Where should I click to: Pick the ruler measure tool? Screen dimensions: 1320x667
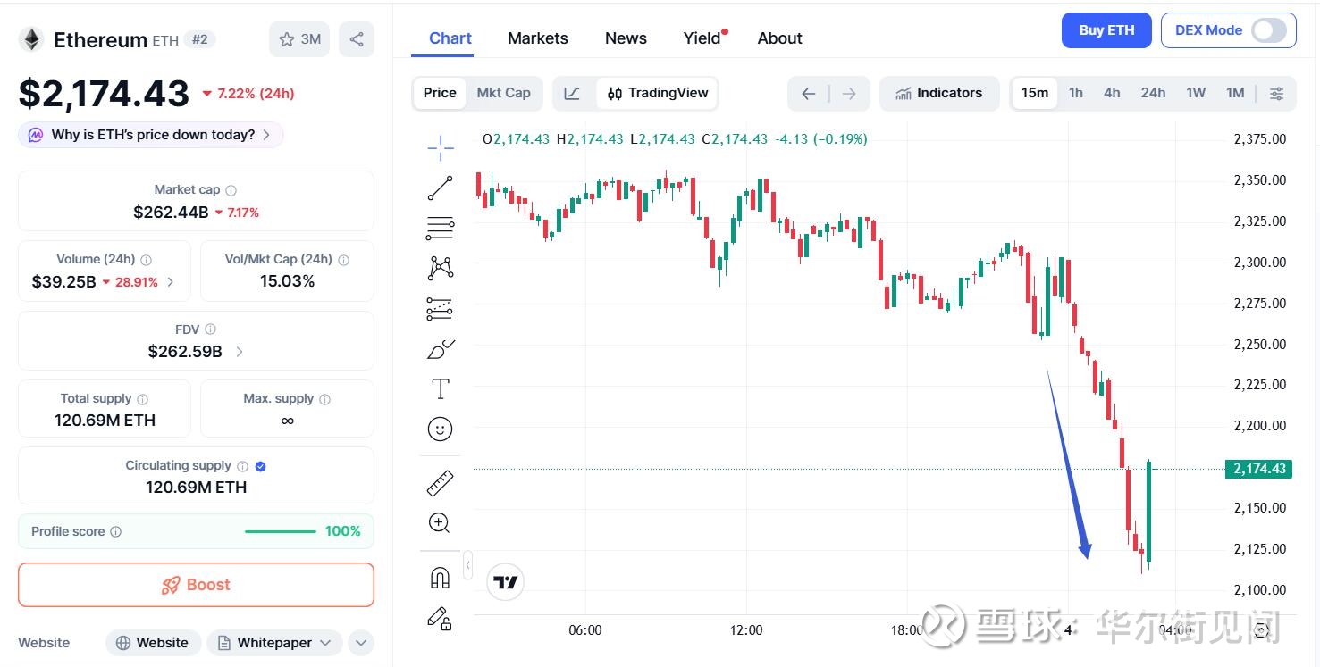(x=440, y=483)
